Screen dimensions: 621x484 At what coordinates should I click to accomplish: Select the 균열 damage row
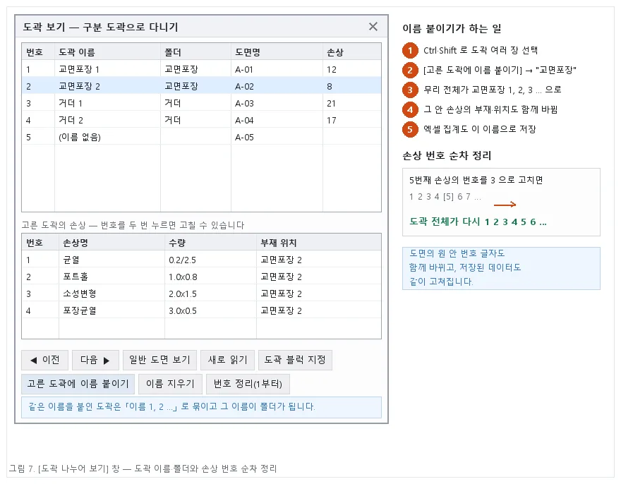click(201, 260)
